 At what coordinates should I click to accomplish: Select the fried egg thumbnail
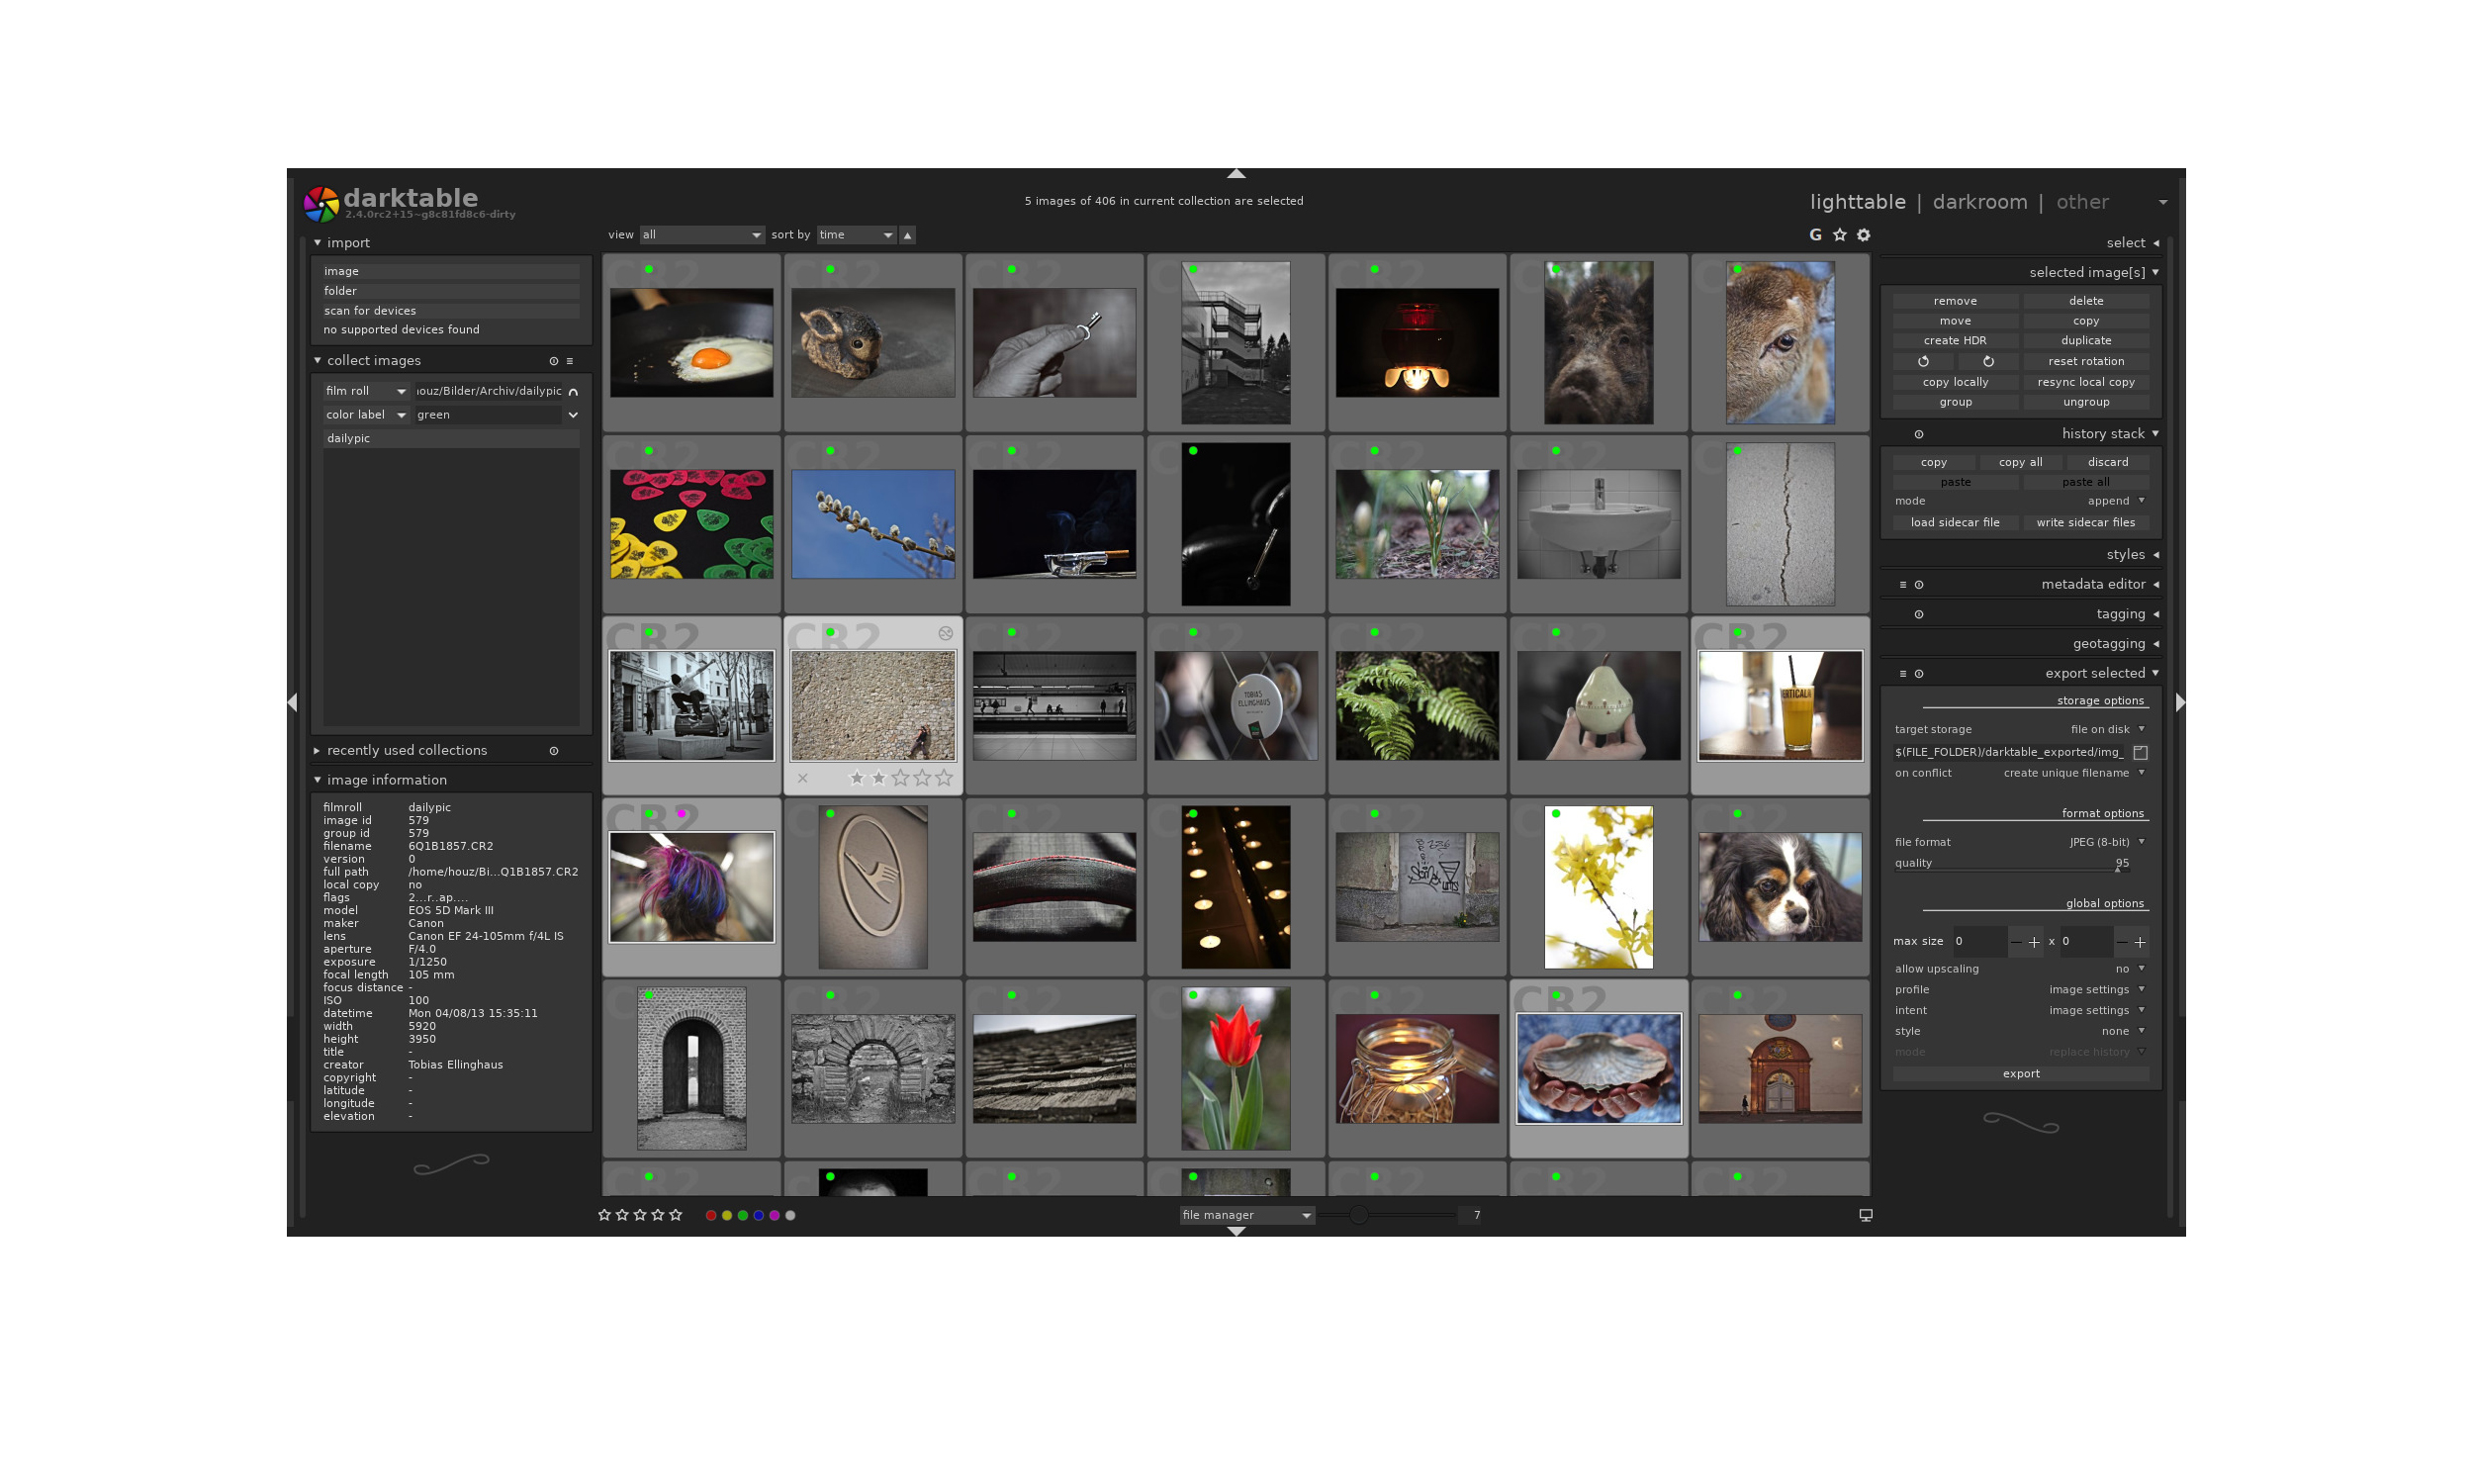(690, 343)
